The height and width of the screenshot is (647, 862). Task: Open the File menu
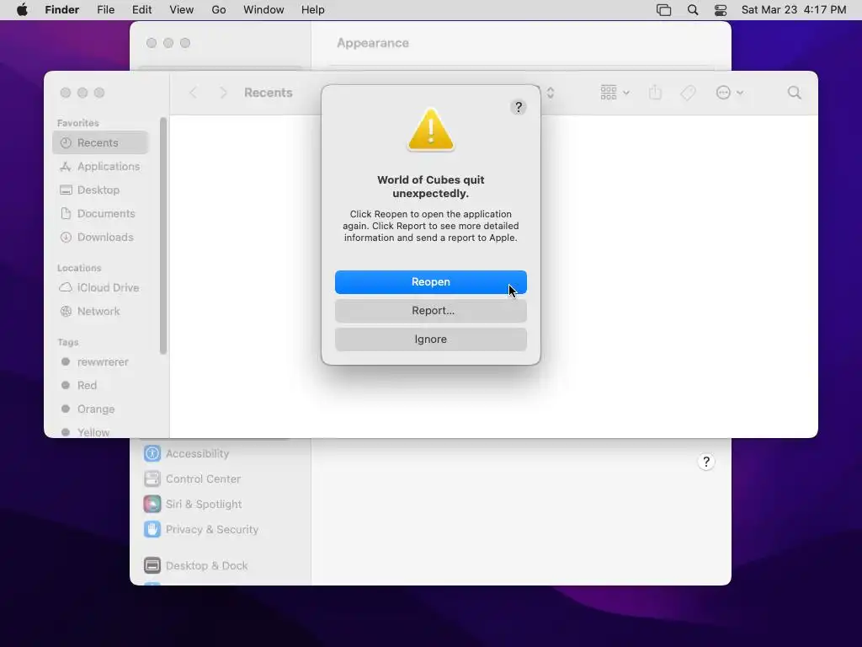pyautogui.click(x=105, y=10)
